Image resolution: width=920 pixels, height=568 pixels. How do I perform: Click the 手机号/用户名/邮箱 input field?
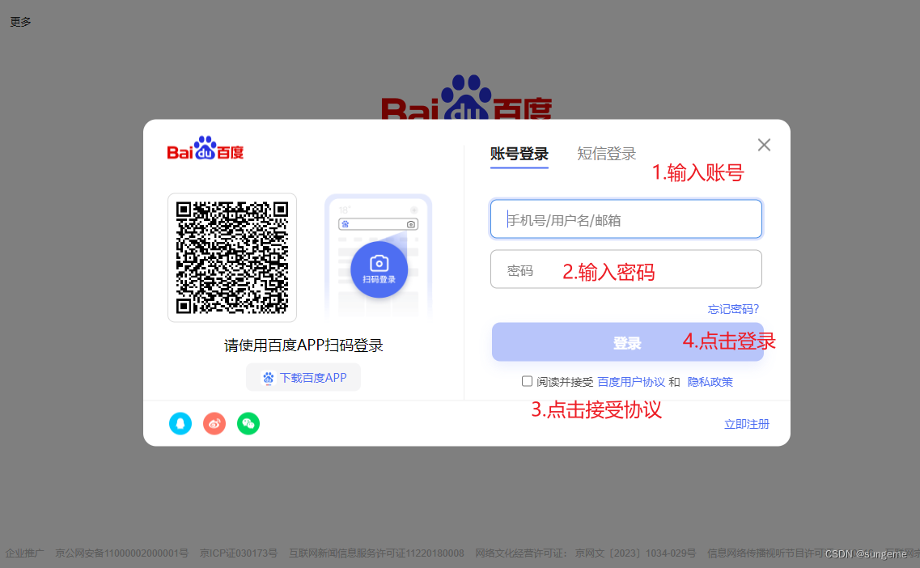626,219
